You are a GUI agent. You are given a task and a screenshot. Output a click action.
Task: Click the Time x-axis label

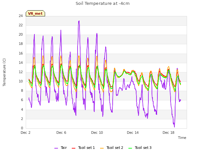[182, 138]
